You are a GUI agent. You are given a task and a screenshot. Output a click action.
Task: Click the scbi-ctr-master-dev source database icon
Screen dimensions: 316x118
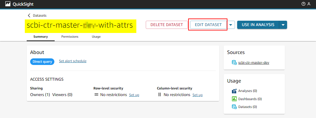(234, 63)
